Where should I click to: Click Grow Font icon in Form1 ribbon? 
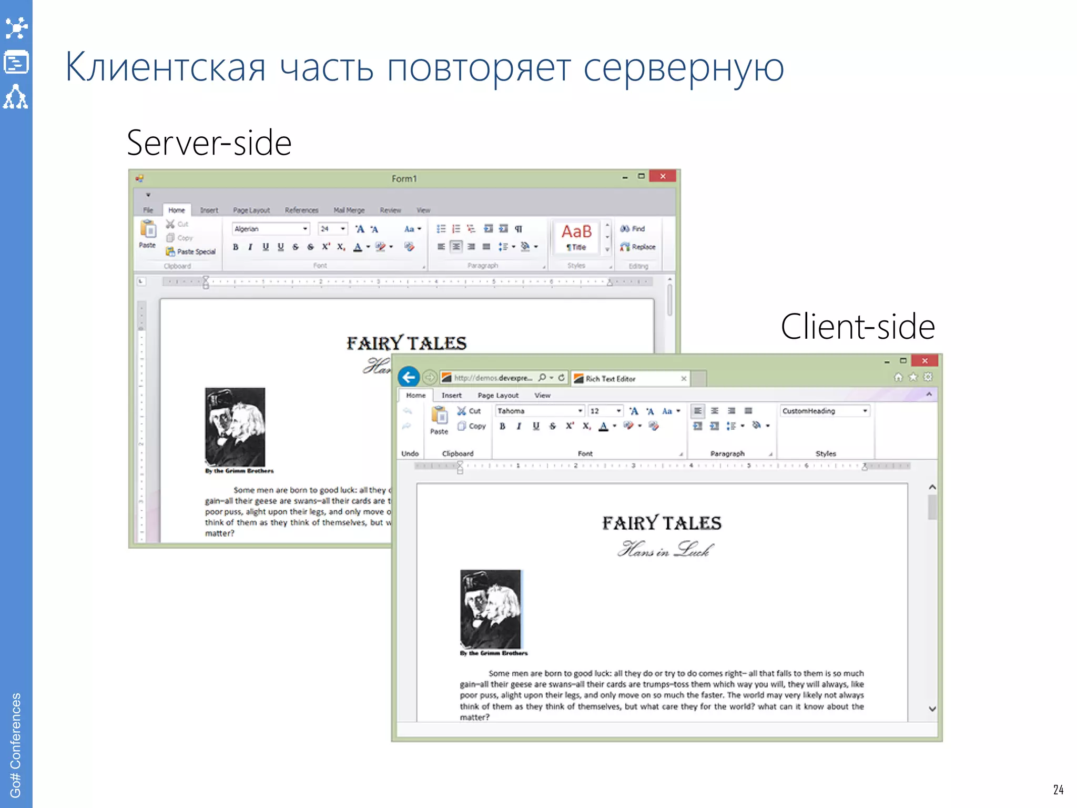tap(360, 229)
